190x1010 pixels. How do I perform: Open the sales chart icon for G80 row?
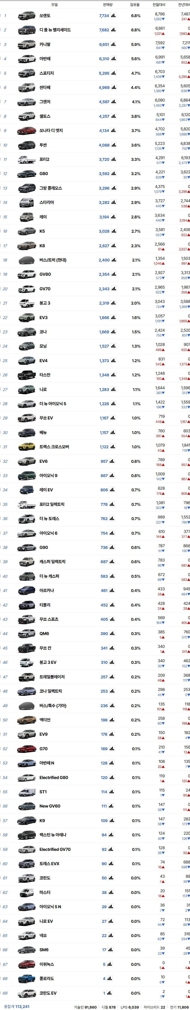click(113, 174)
